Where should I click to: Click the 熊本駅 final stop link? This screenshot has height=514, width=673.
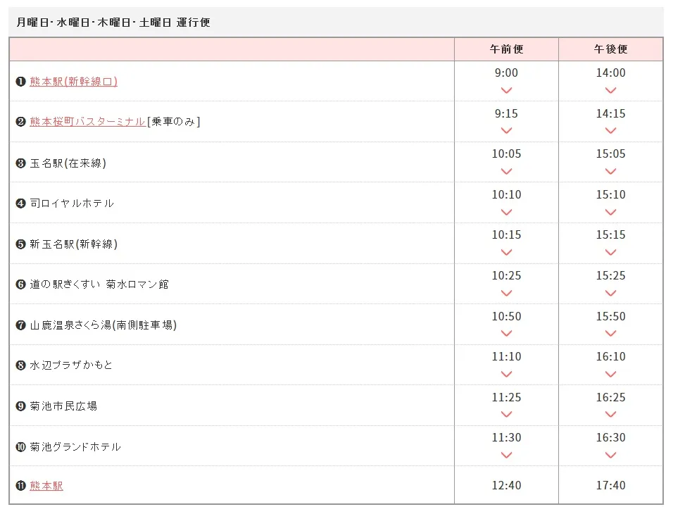[46, 486]
